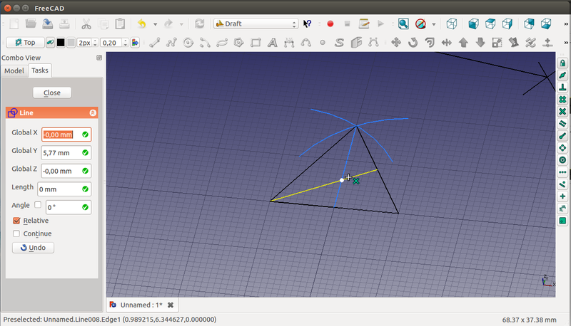This screenshot has width=571, height=326.
Task: Click the Fit All view icon
Action: pyautogui.click(x=403, y=23)
